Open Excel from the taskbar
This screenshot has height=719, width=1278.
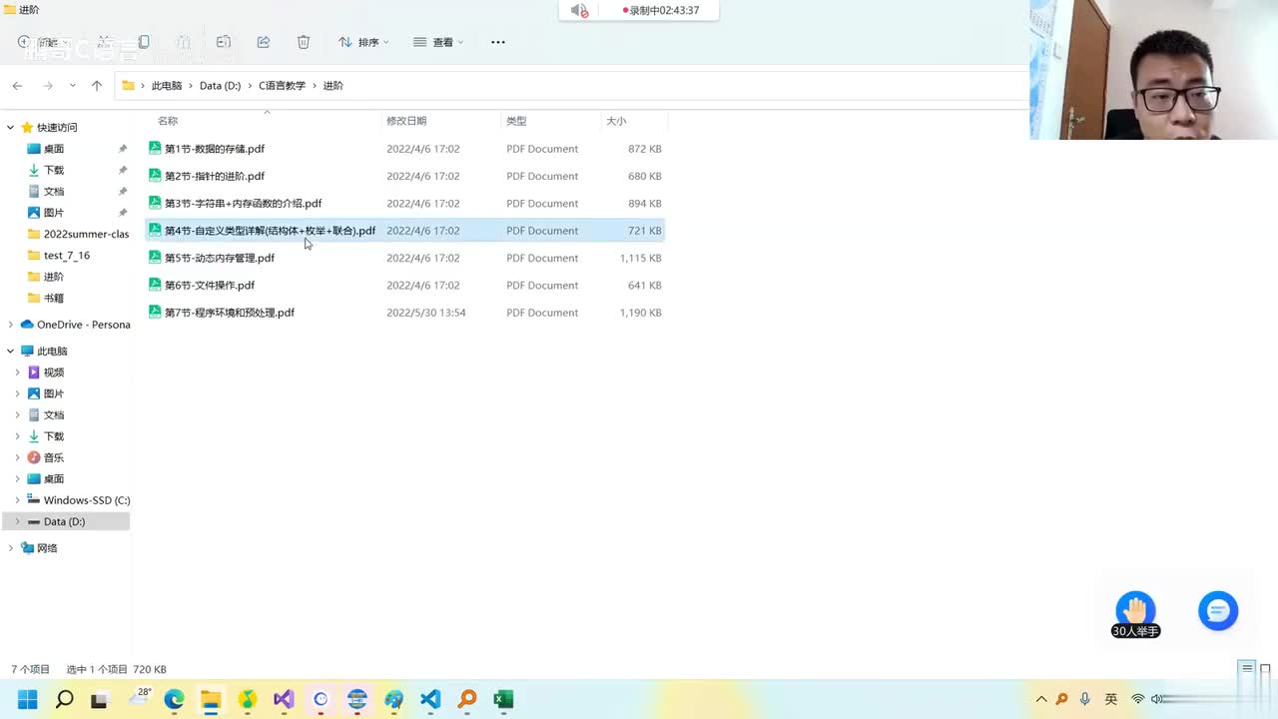point(503,699)
